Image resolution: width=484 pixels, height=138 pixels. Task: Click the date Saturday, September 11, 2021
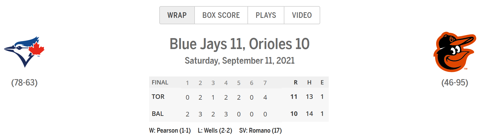(x=239, y=61)
